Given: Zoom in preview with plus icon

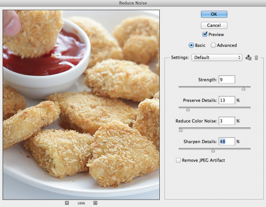Looking at the screenshot, I should click(x=95, y=203).
